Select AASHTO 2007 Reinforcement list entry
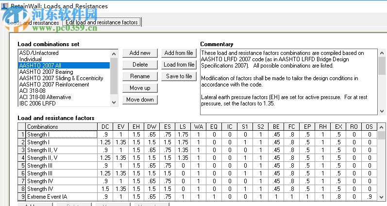387x206 pixels. point(64,85)
